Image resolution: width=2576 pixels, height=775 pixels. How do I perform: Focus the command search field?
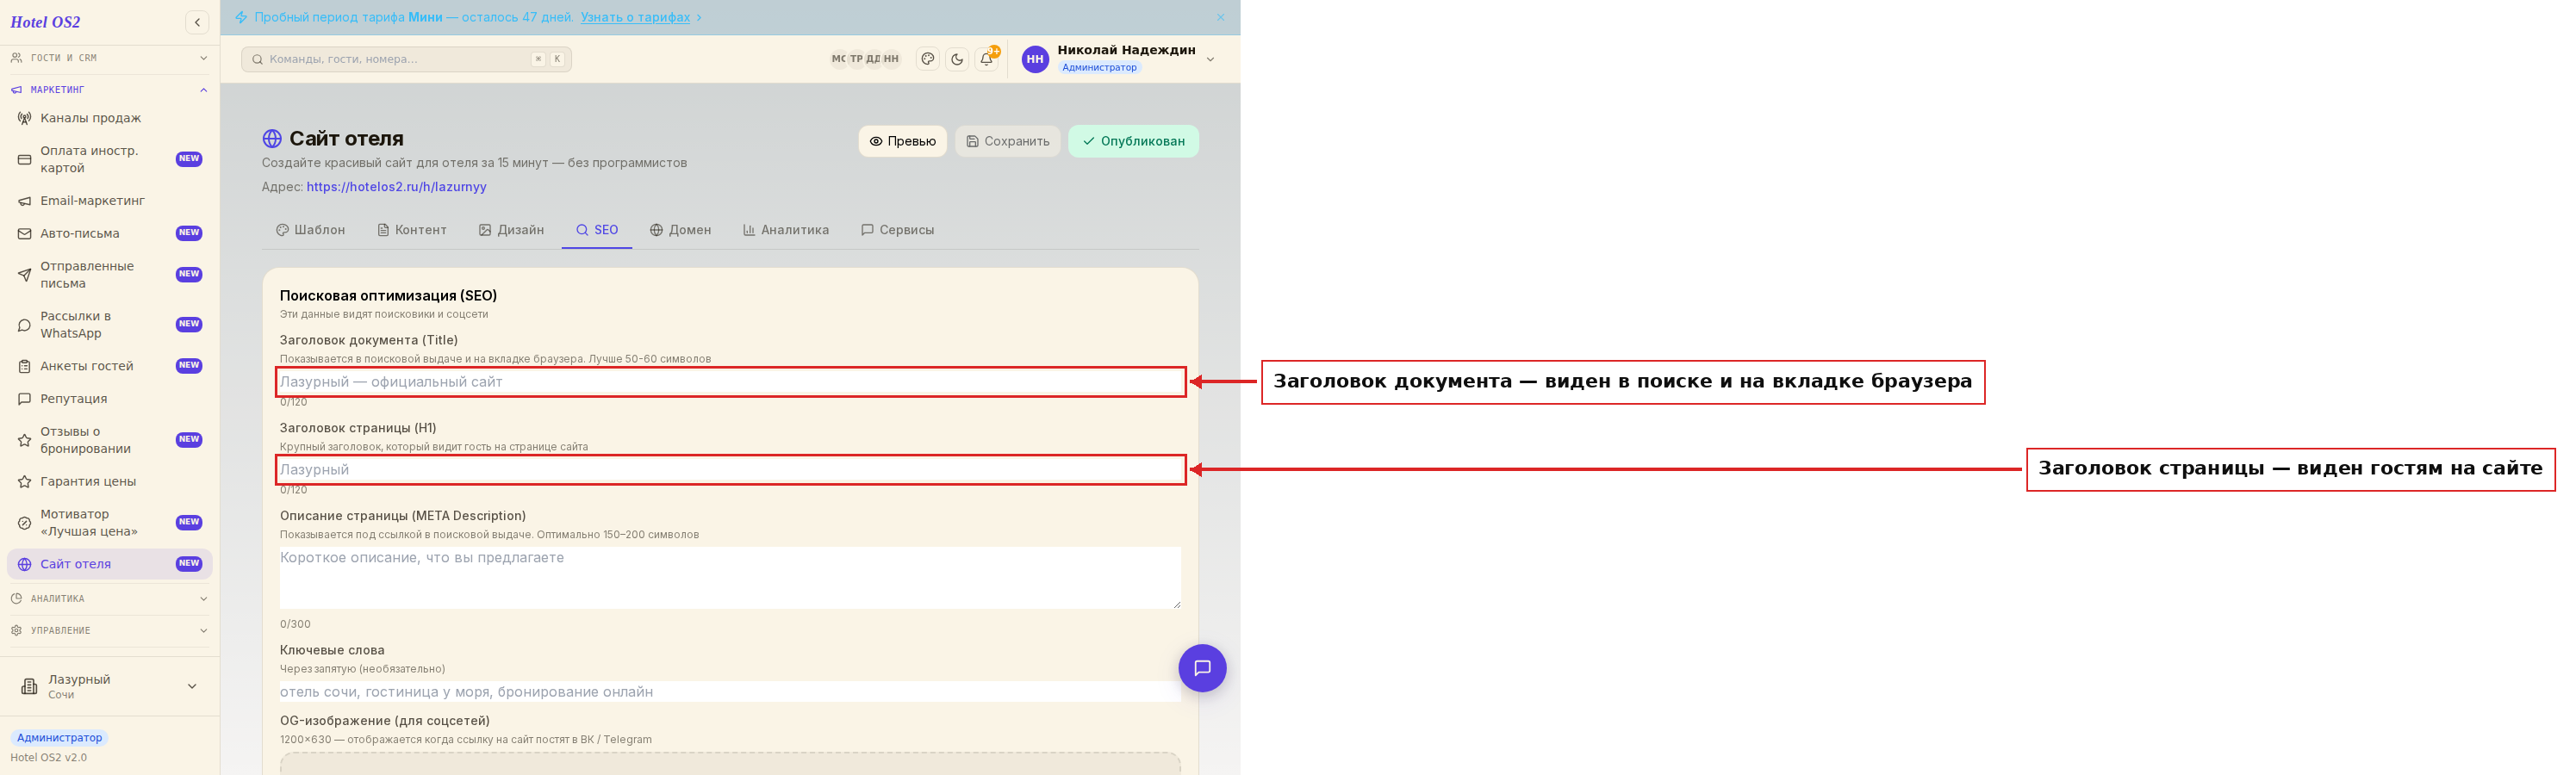(406, 59)
